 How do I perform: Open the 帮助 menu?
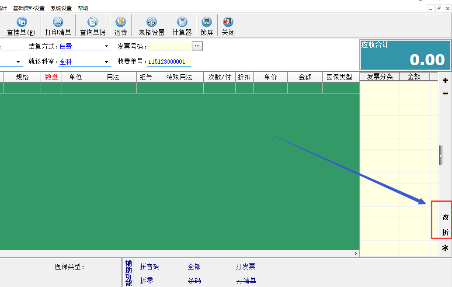pyautogui.click(x=83, y=8)
